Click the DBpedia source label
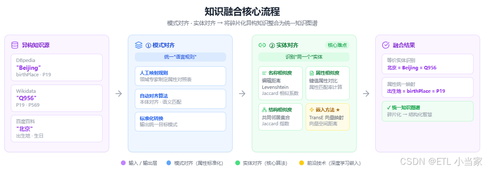484x170 pixels. click(x=26, y=61)
